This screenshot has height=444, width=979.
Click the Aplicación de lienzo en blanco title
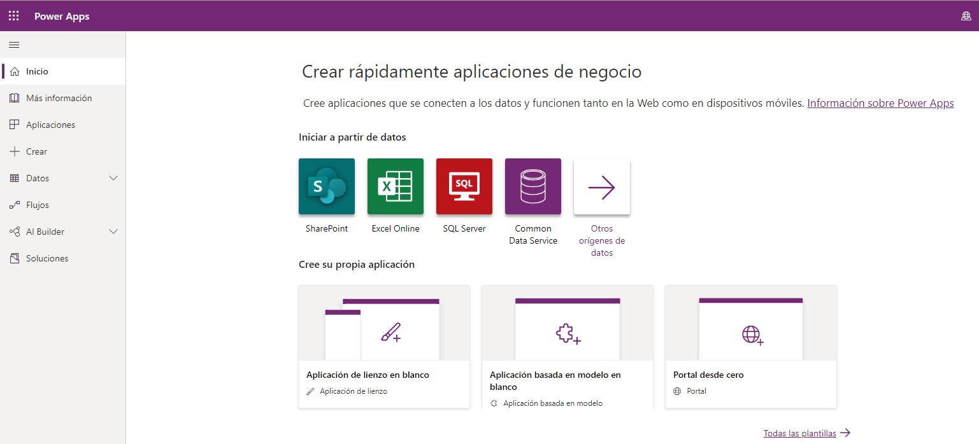(368, 375)
